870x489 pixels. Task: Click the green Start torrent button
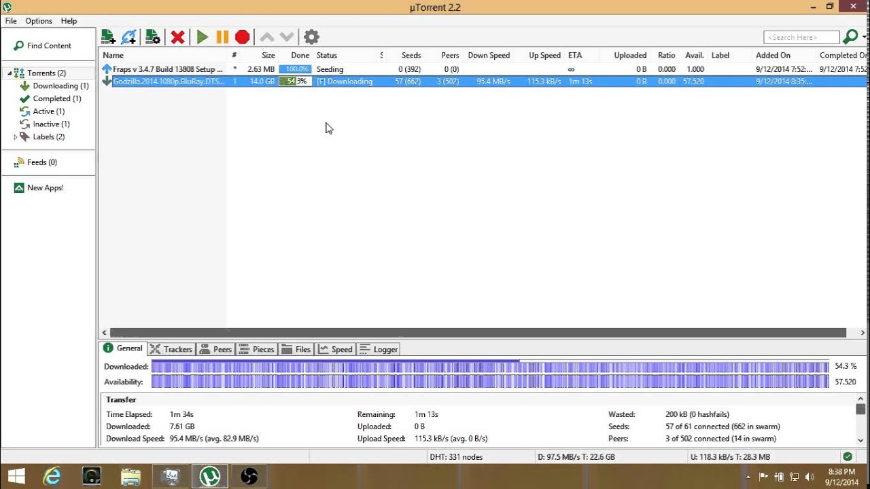click(x=202, y=37)
